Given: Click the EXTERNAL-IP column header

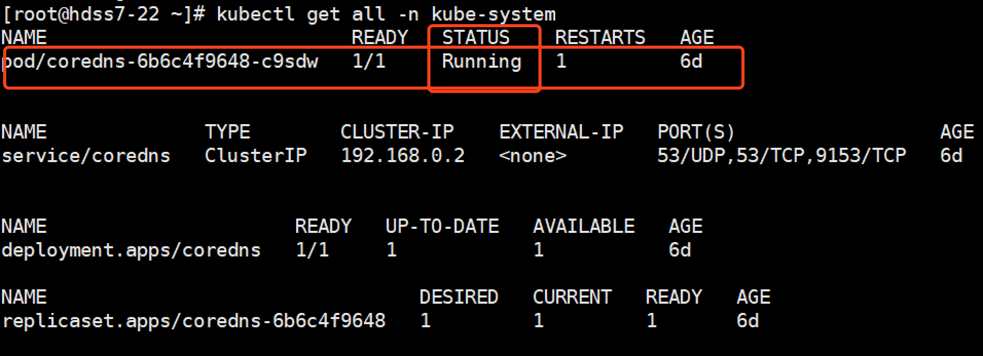Looking at the screenshot, I should coord(561,132).
